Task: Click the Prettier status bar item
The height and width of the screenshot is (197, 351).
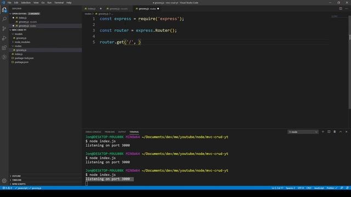Action: pyautogui.click(x=332, y=188)
